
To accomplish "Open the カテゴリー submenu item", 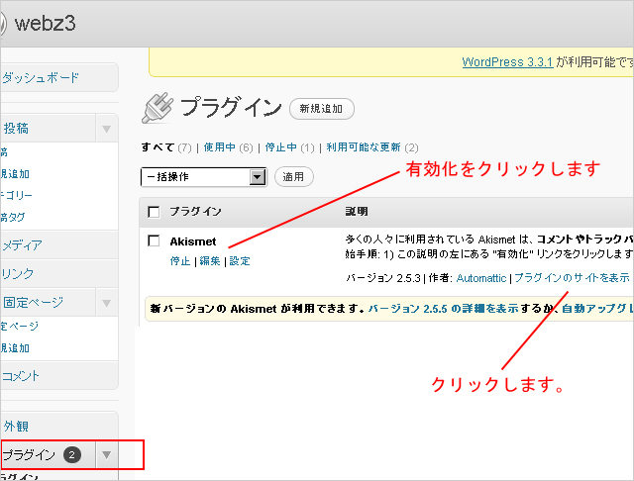I will 16,196.
